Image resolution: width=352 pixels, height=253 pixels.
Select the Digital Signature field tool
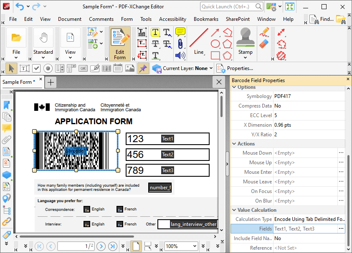coord(95,68)
